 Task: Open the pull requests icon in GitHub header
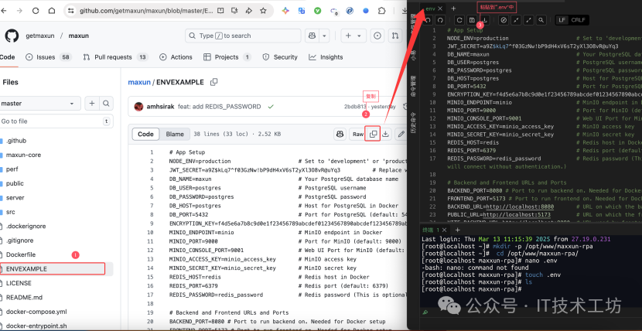pos(395,36)
